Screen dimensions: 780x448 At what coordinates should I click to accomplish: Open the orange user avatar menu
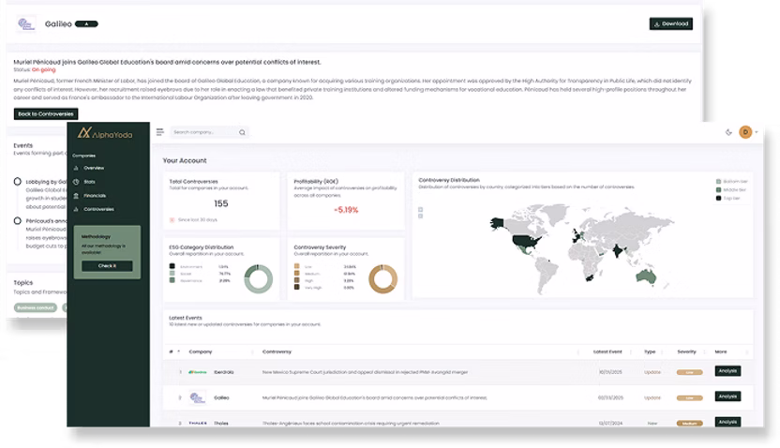click(x=745, y=132)
